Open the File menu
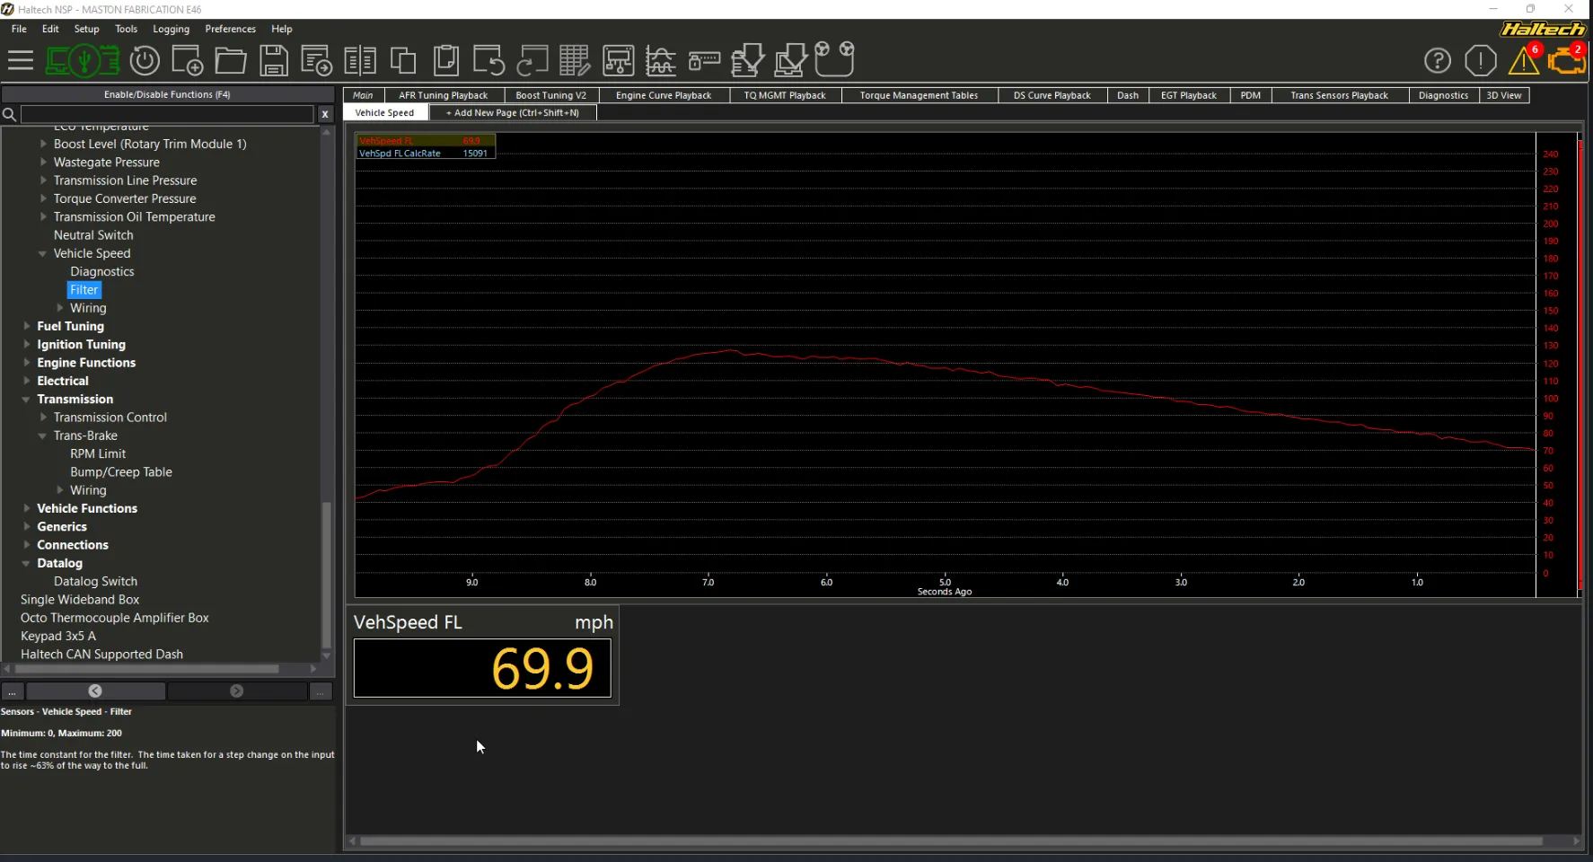1593x862 pixels. coord(19,29)
